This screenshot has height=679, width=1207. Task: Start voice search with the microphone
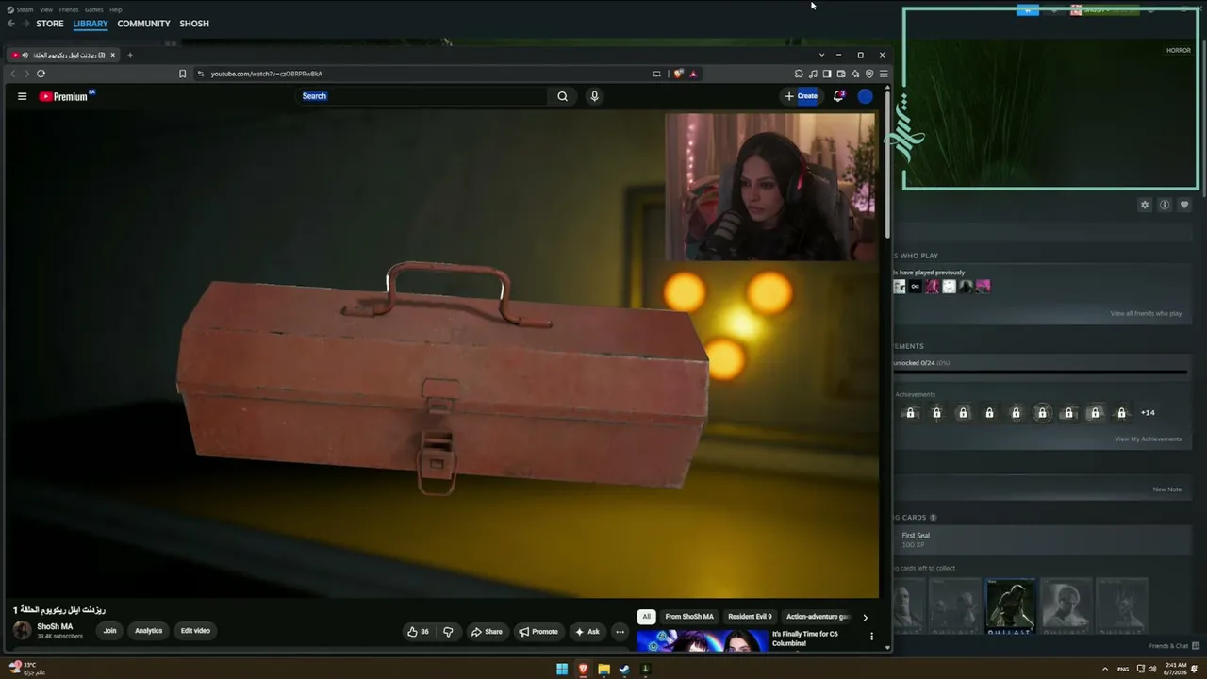pos(594,96)
